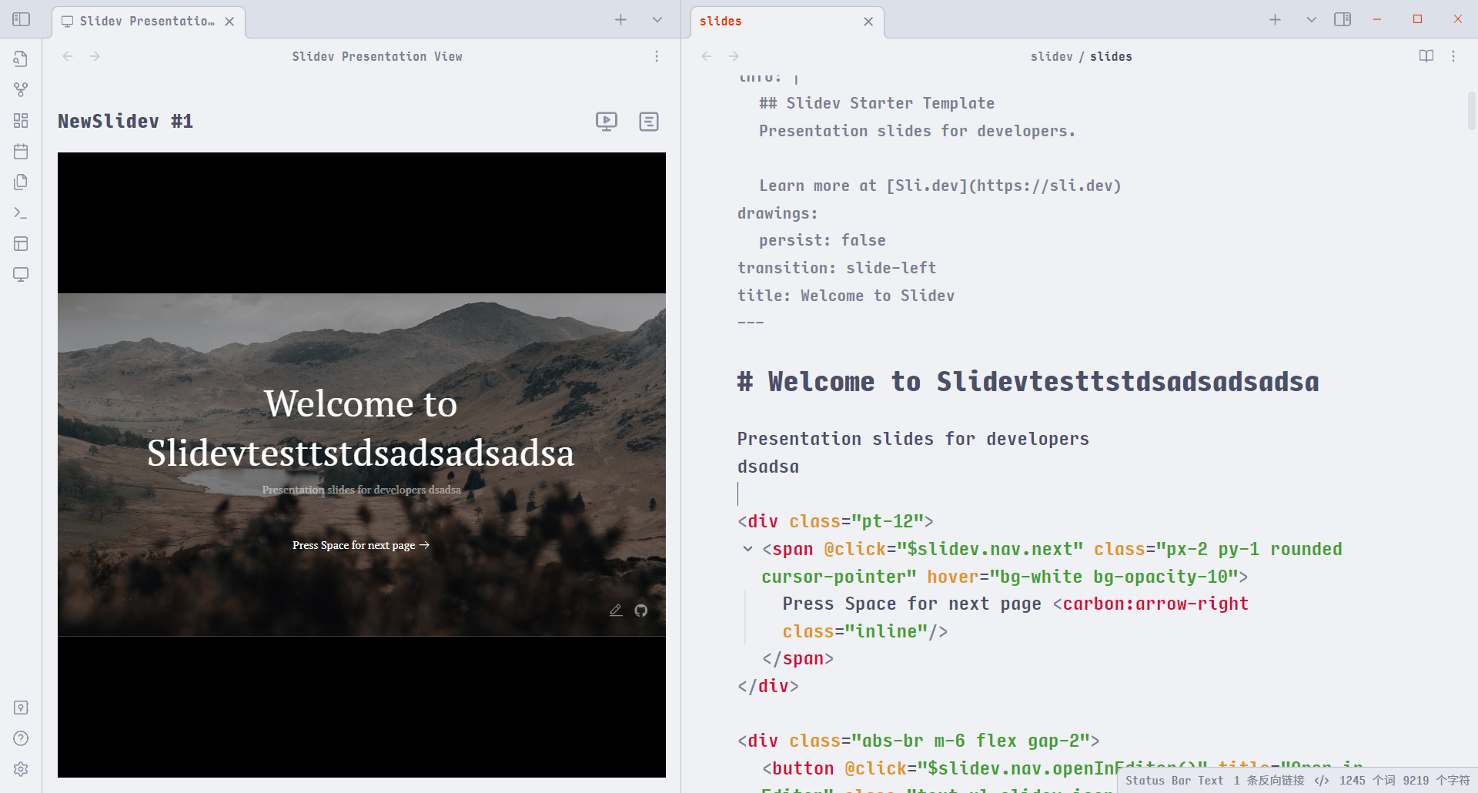Toggle the sidebar panel icon at top-left
This screenshot has width=1478, height=793.
point(21,19)
